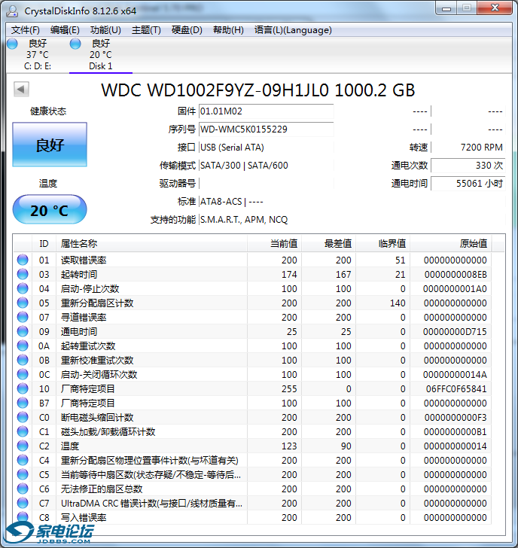The height and width of the screenshot is (548, 518).
Task: Click the status orb for row C4
Action: (x=23, y=460)
